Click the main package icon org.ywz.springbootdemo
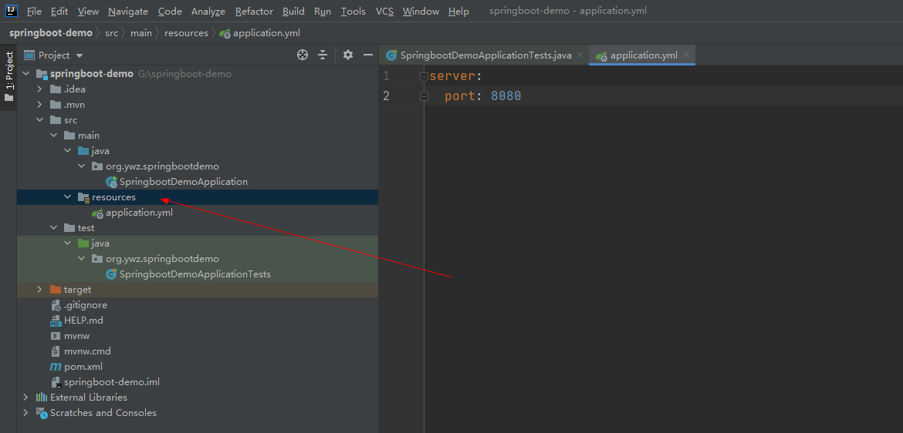The height and width of the screenshot is (433, 903). [97, 166]
